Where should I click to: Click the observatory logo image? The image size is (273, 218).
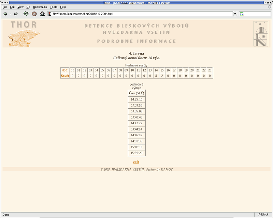pos(261,34)
